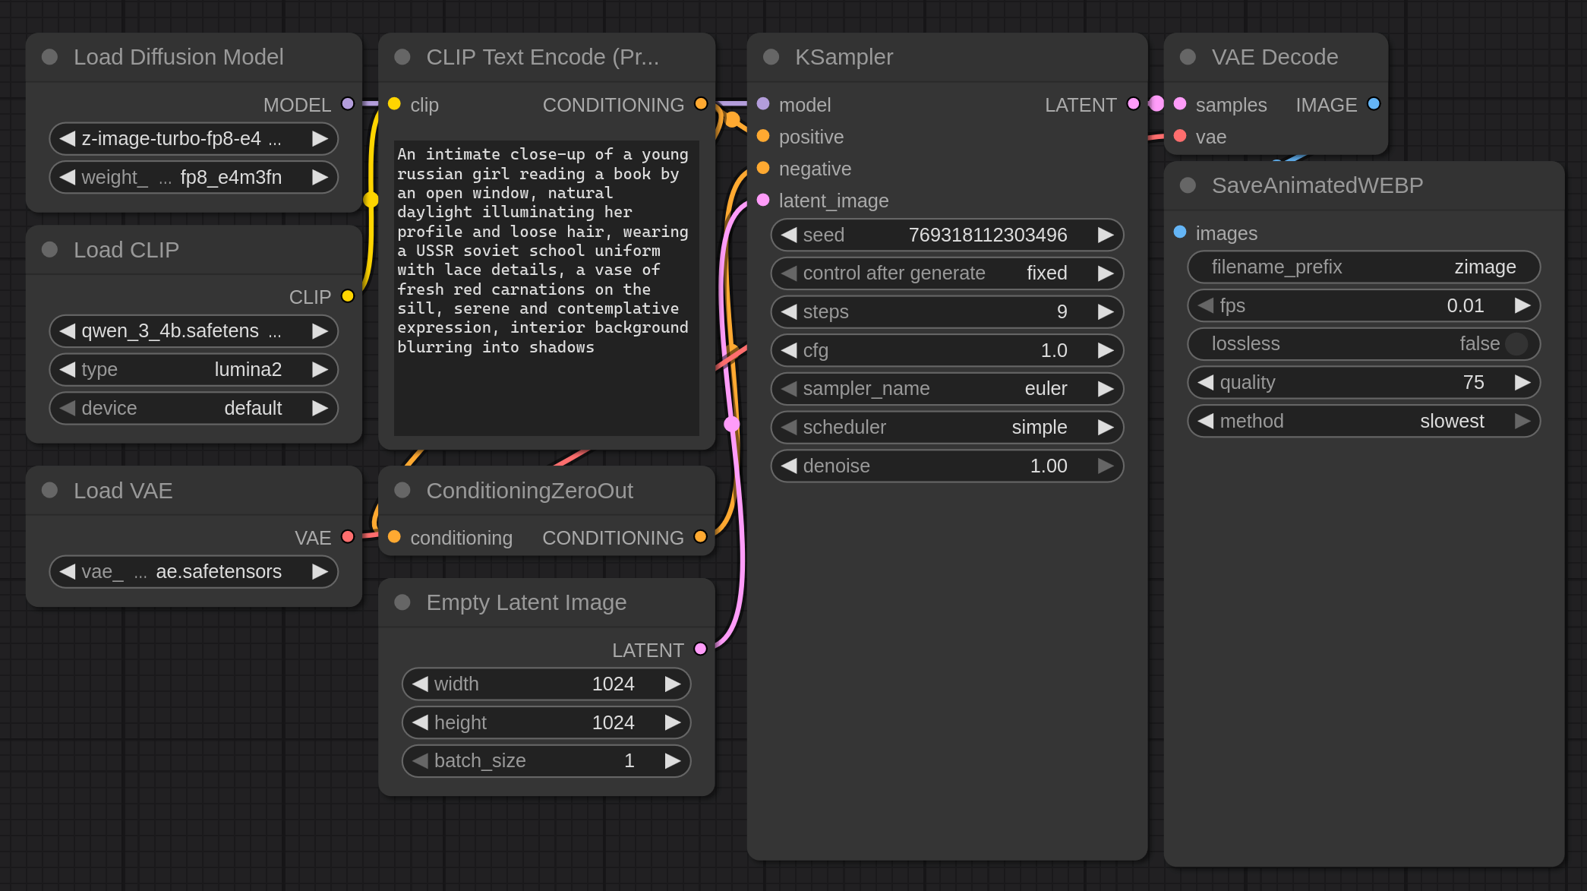
Task: Open the CLIP type lumina2 dropdown
Action: click(x=194, y=370)
